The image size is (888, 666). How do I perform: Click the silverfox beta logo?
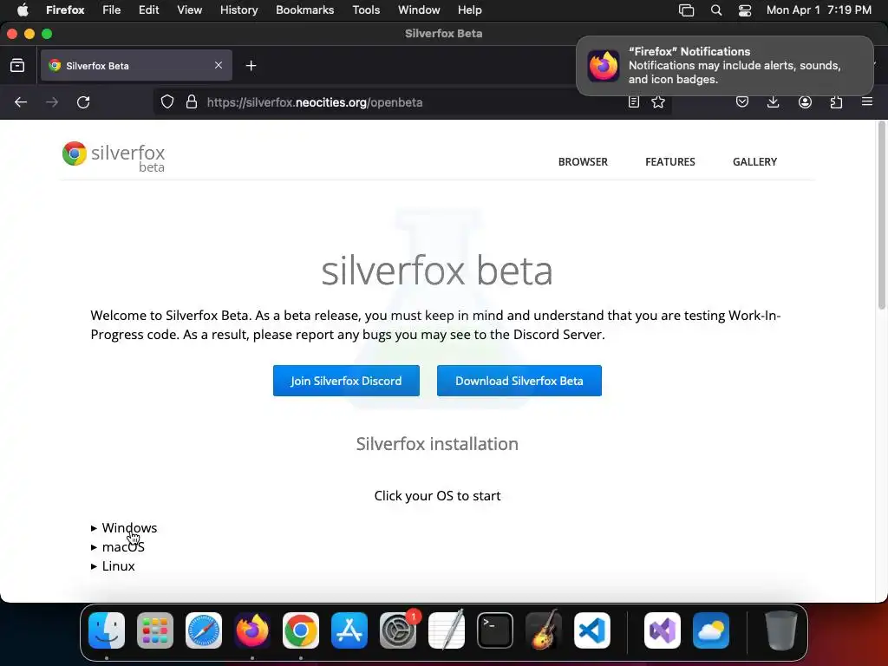[114, 157]
